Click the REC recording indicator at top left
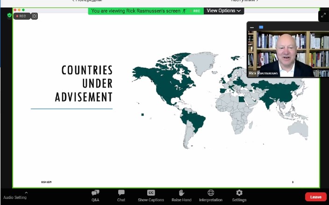This screenshot has height=205, width=329. (x=21, y=16)
